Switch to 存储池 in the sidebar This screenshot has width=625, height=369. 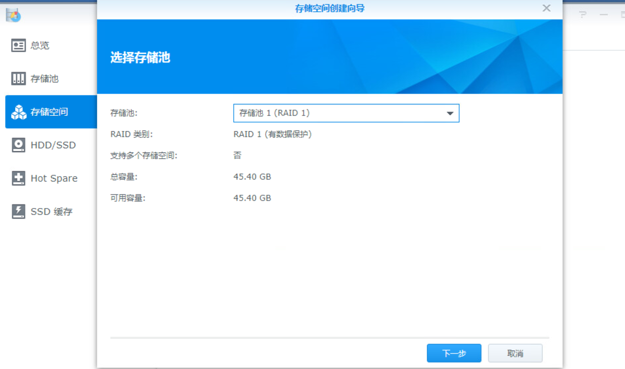tap(51, 79)
